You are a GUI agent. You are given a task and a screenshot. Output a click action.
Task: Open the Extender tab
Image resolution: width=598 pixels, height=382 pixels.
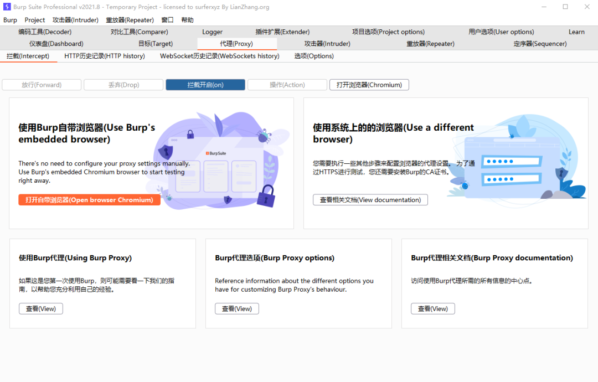point(282,32)
